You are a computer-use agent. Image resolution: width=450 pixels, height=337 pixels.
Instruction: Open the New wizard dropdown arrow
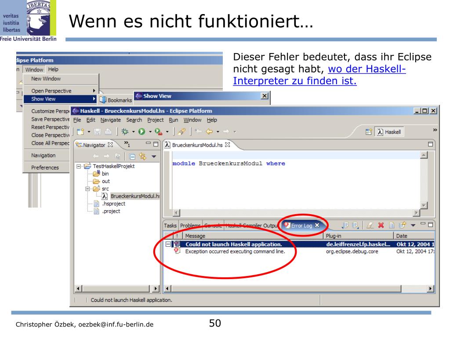[89, 132]
